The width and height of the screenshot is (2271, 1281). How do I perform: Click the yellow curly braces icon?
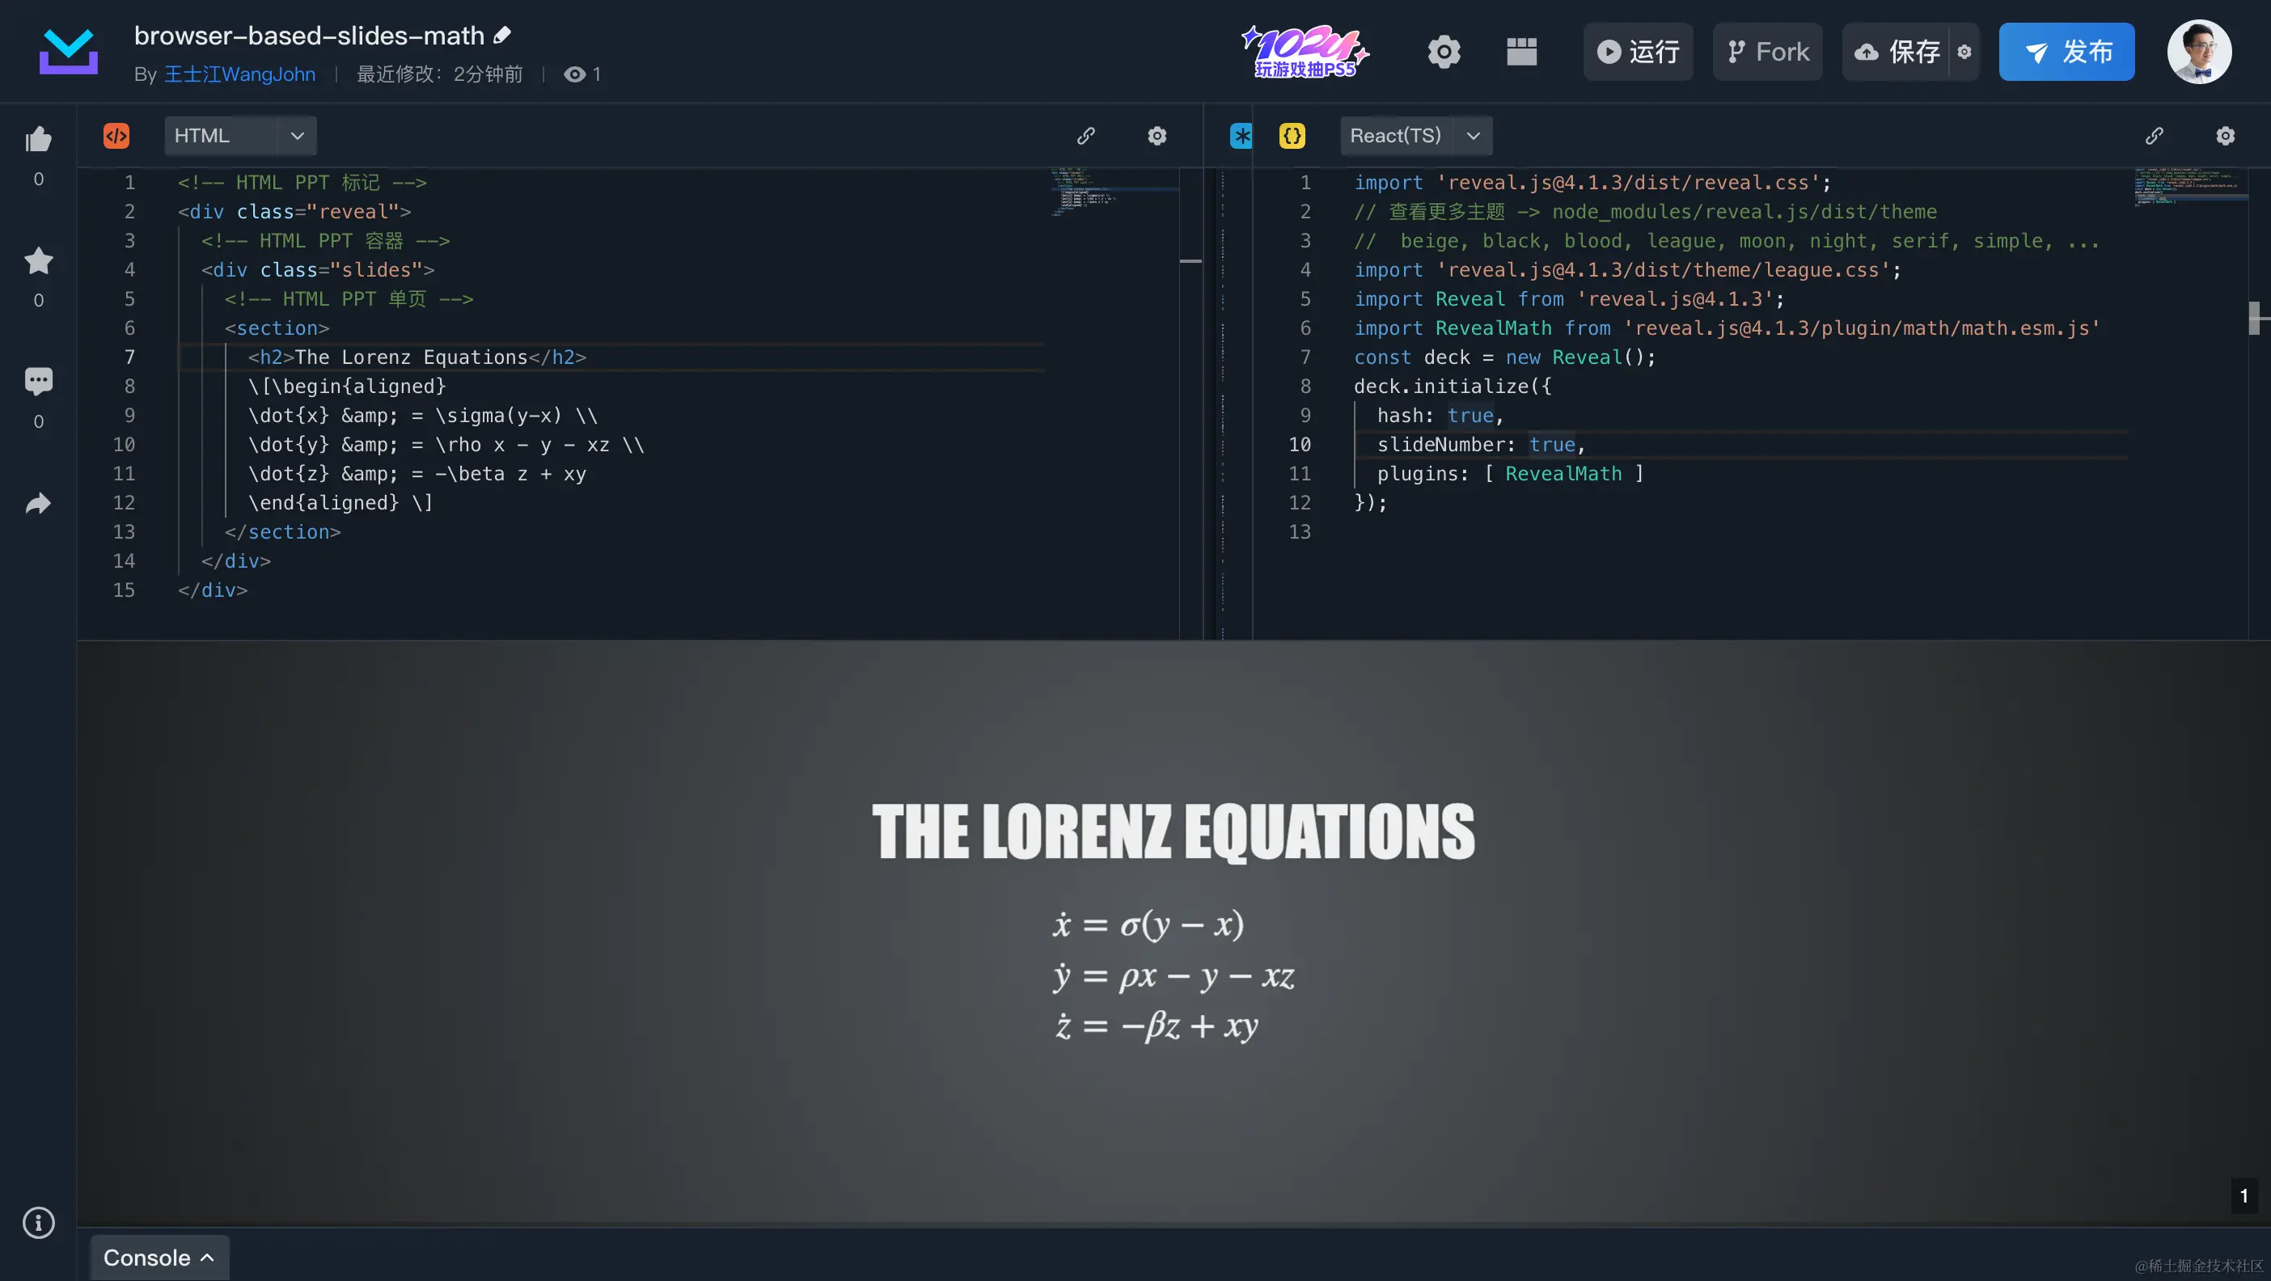1292,136
